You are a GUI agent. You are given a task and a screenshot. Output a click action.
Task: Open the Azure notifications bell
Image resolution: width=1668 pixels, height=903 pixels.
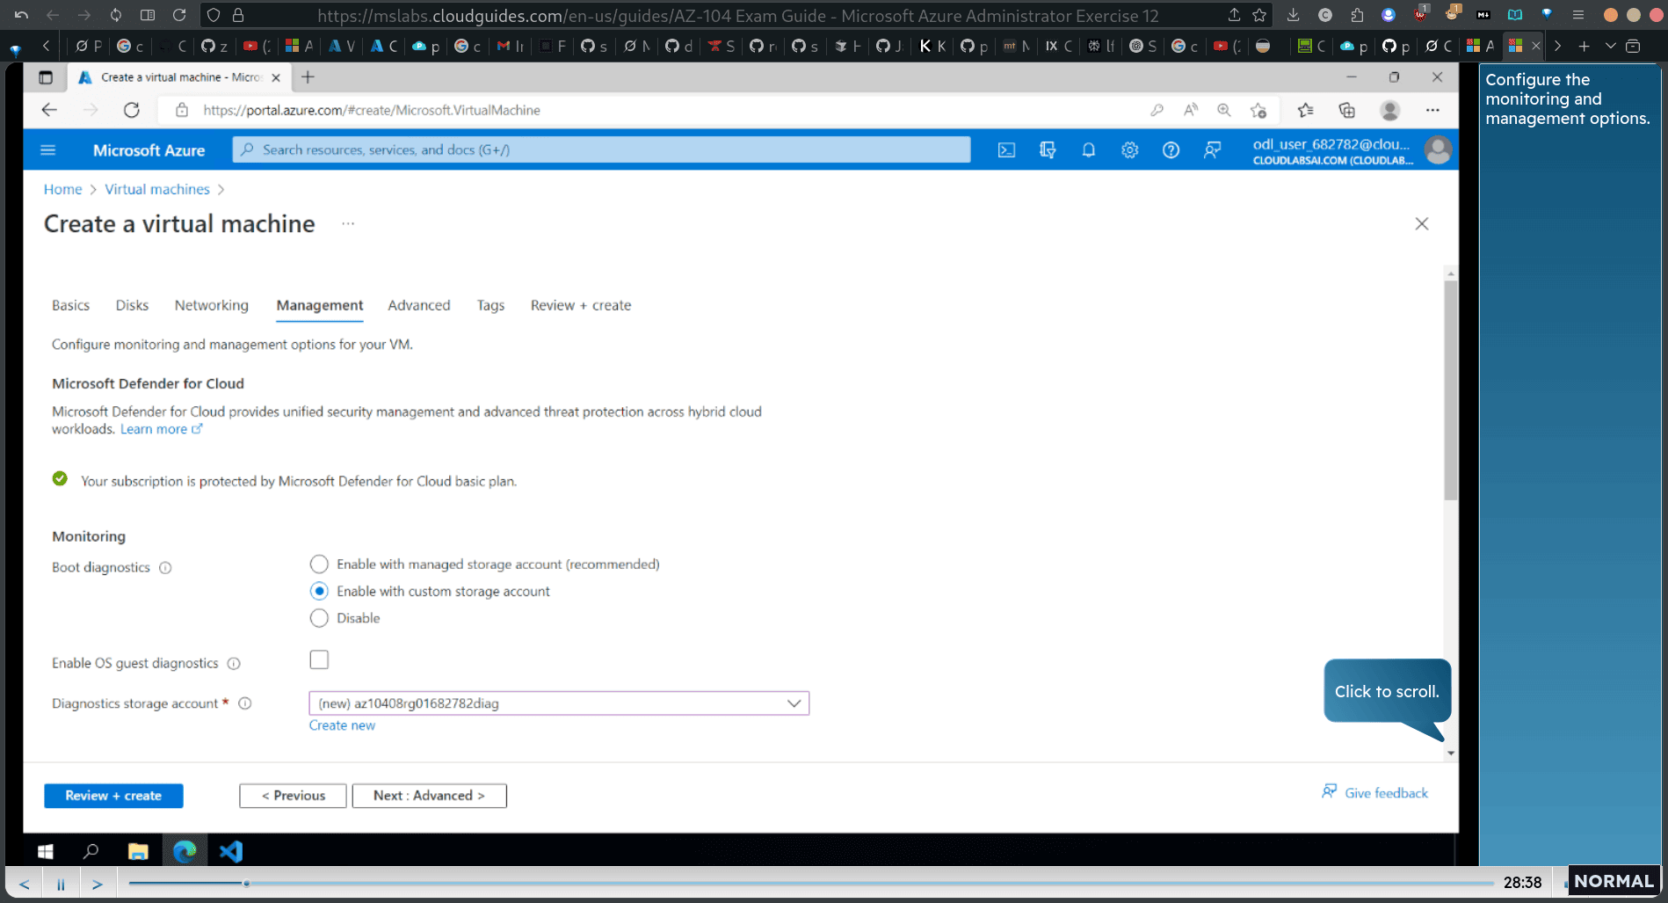(x=1088, y=150)
